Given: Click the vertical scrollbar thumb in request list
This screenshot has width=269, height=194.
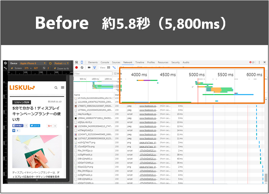Looking at the screenshot, I should click(266, 177).
